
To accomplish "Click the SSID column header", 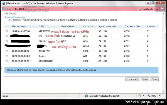I will tap(41, 26).
